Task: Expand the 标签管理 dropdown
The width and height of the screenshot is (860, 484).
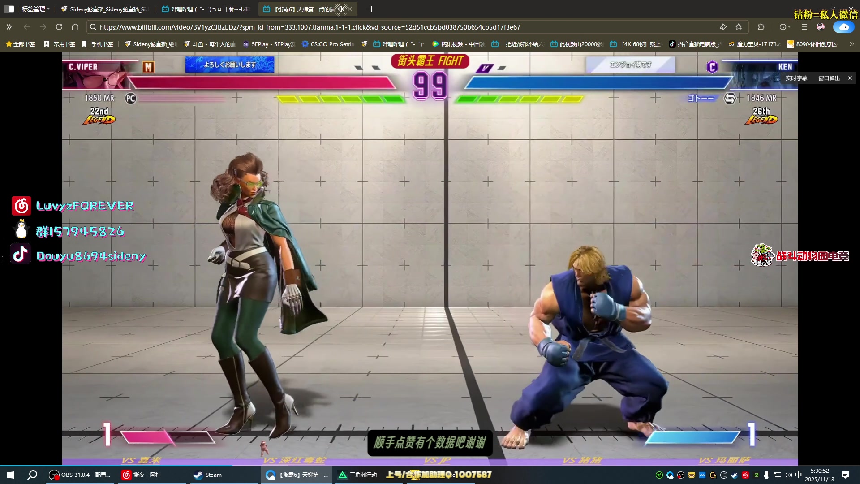Action: [36, 9]
